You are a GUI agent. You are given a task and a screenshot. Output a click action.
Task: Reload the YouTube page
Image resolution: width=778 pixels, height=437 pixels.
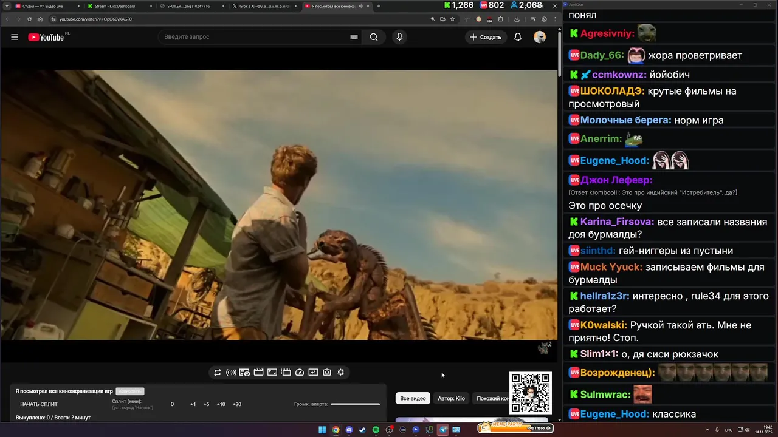click(29, 19)
